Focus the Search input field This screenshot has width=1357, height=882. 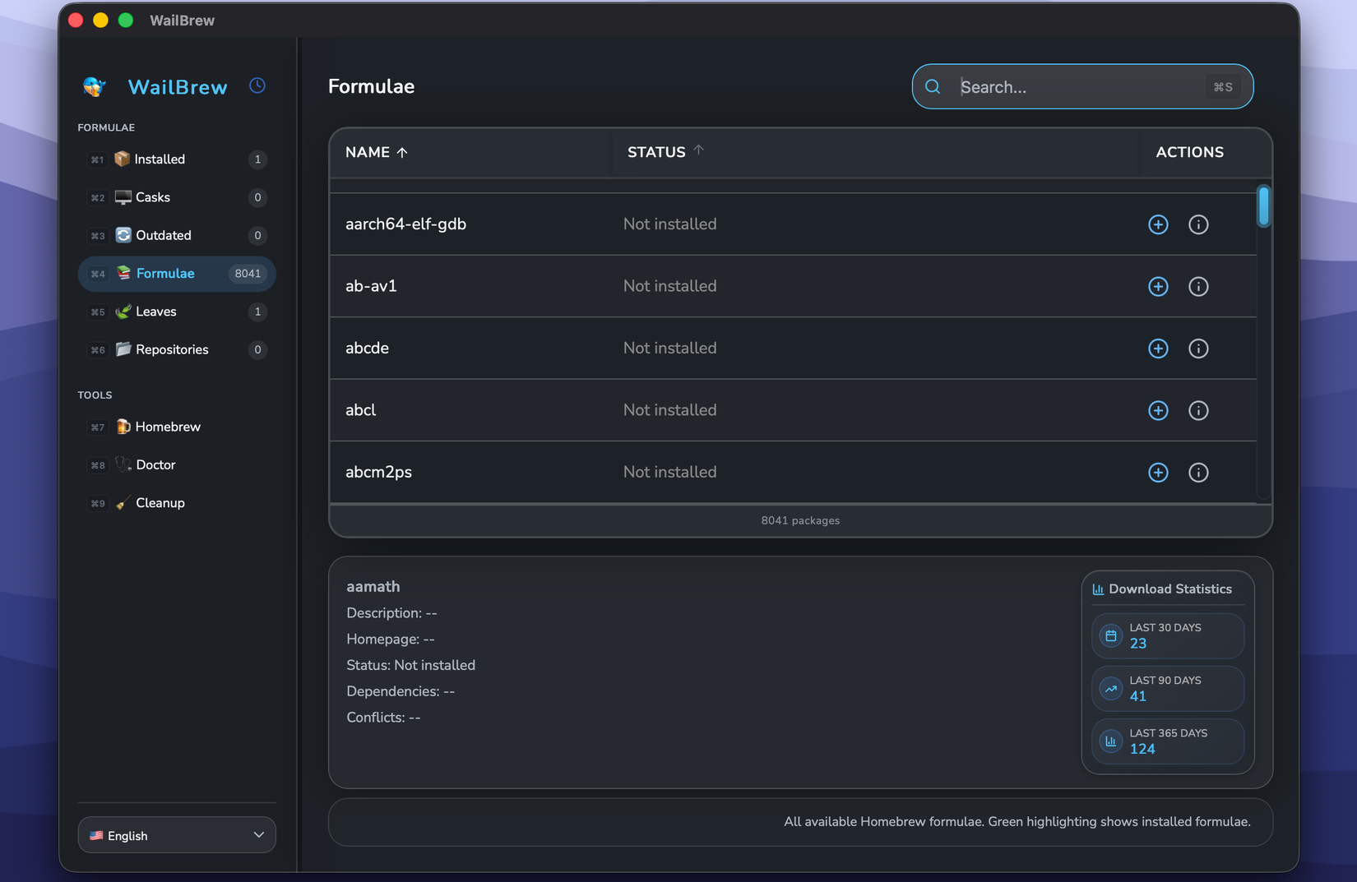click(1077, 87)
